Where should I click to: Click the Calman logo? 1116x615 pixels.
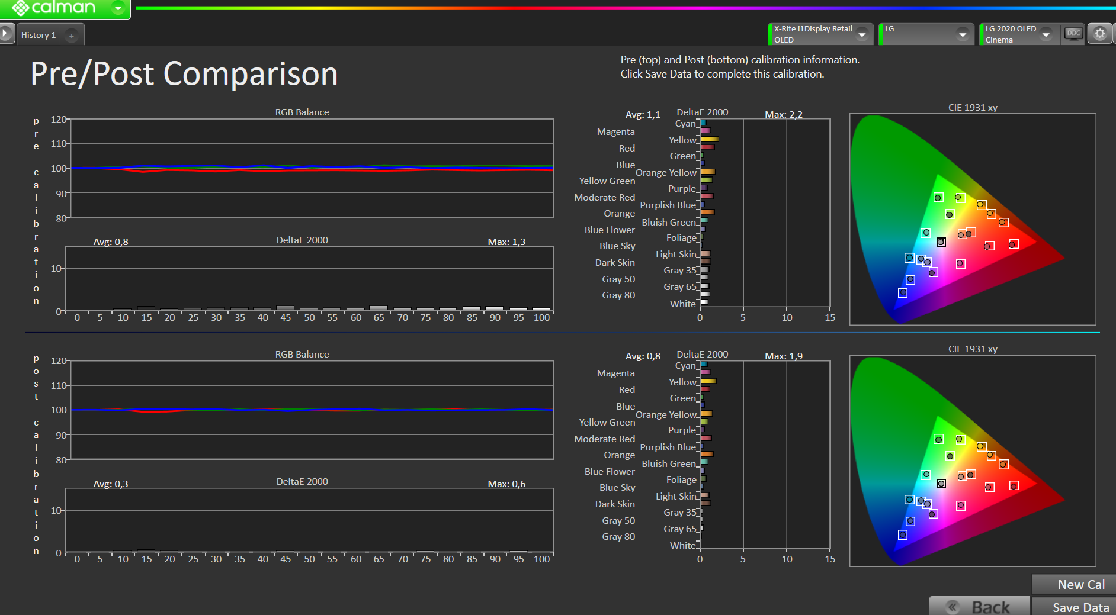click(x=53, y=8)
